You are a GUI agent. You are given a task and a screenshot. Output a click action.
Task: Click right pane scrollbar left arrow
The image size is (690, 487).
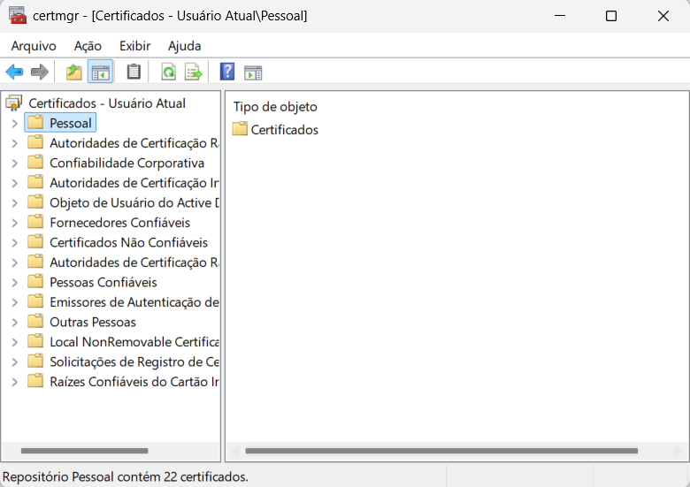pos(235,451)
